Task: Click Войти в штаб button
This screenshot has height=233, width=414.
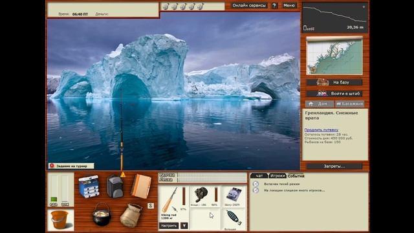Action: pyautogui.click(x=334, y=93)
